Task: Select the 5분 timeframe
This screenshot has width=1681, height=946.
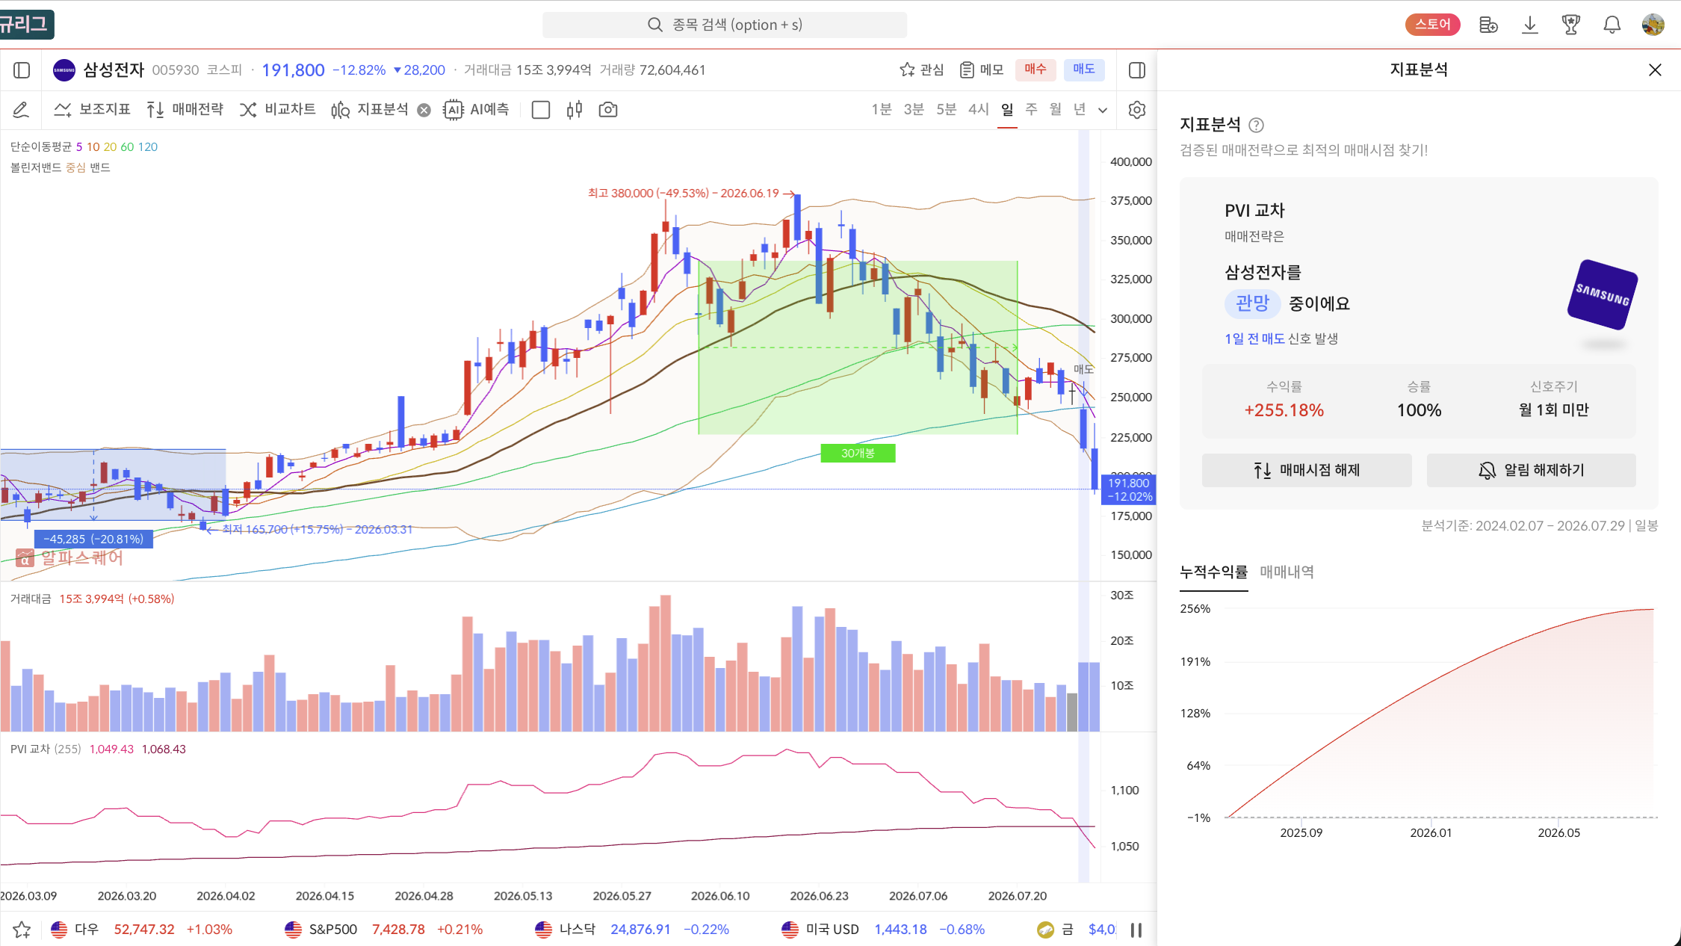Action: (x=947, y=110)
